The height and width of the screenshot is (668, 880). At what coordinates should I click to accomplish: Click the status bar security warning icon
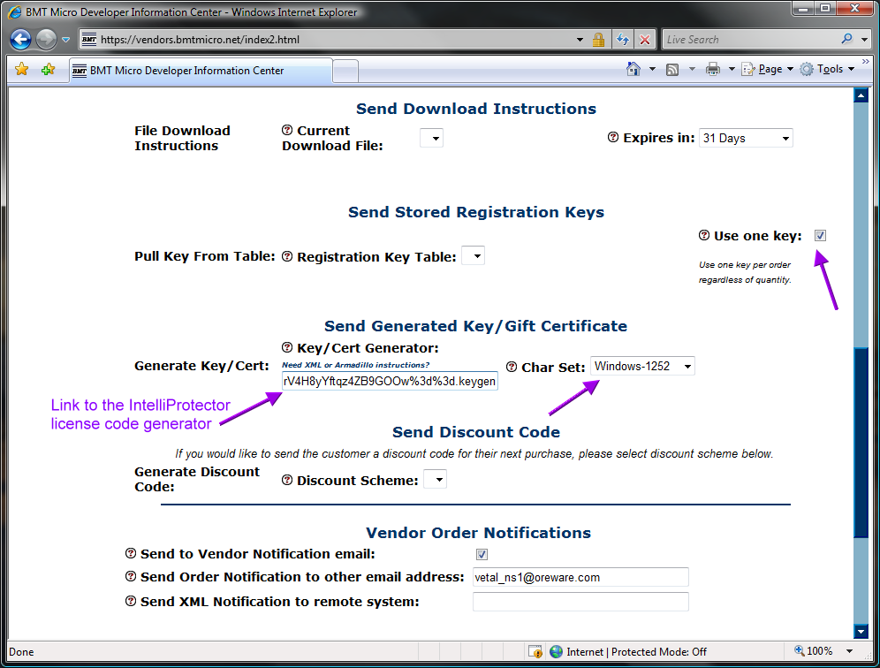[535, 652]
